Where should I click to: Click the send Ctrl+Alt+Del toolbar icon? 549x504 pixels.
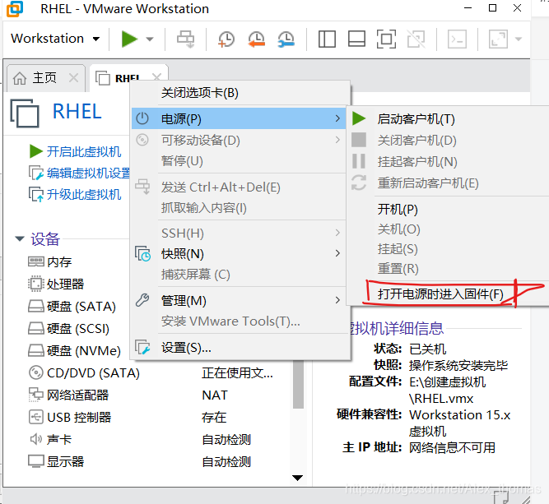tap(185, 39)
